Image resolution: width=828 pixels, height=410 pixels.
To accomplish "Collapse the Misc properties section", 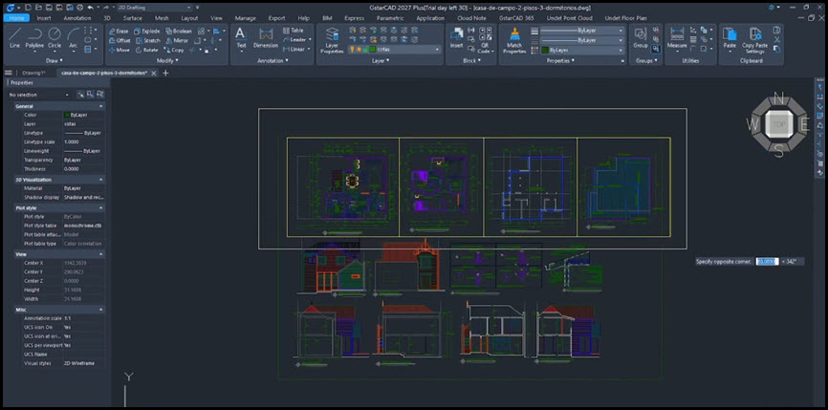I will click(x=100, y=310).
